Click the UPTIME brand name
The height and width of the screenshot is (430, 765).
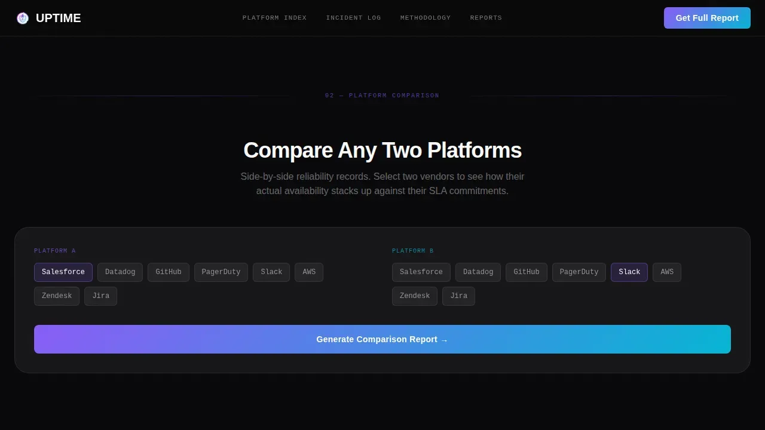tap(58, 18)
